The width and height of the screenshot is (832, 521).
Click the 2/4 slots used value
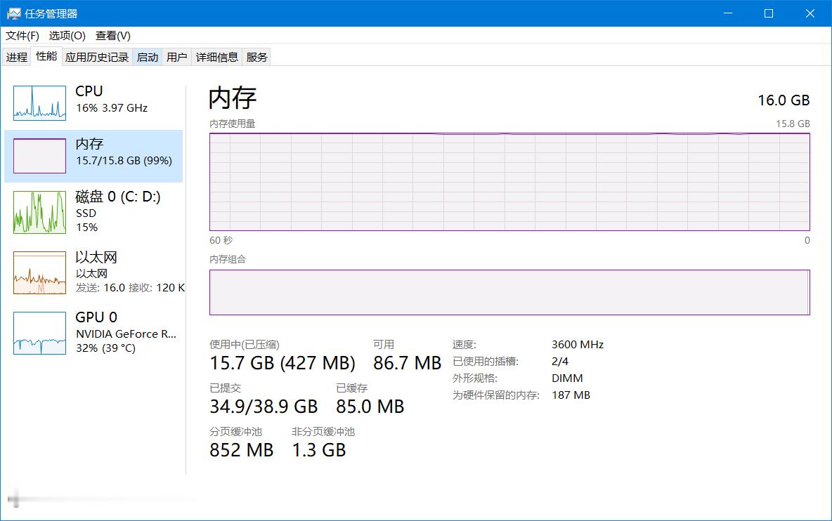tap(560, 362)
